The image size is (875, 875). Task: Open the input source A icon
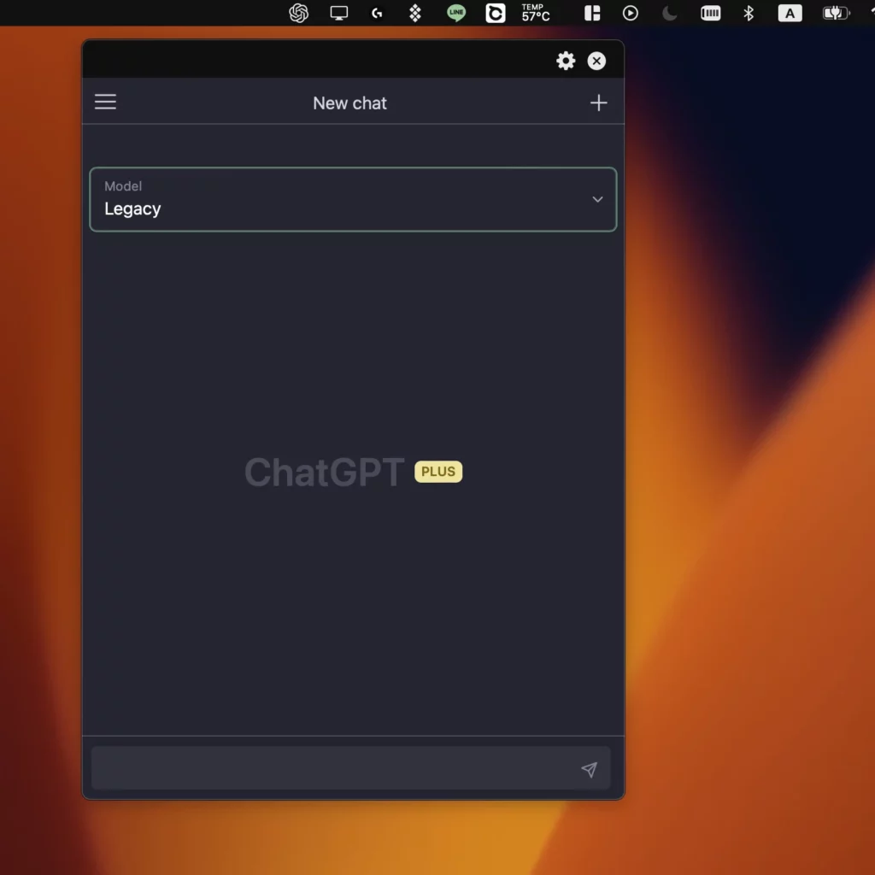(790, 13)
